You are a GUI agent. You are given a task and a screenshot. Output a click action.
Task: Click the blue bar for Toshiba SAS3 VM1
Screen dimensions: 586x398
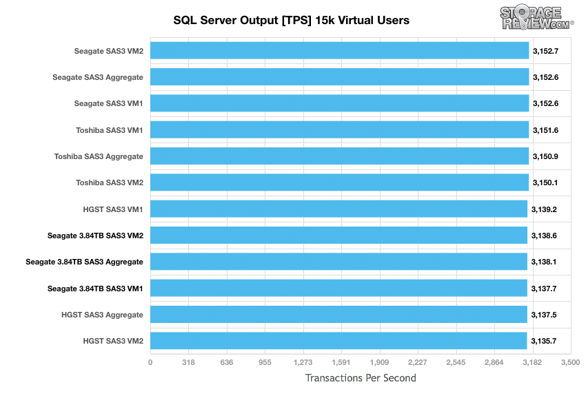[x=340, y=130]
